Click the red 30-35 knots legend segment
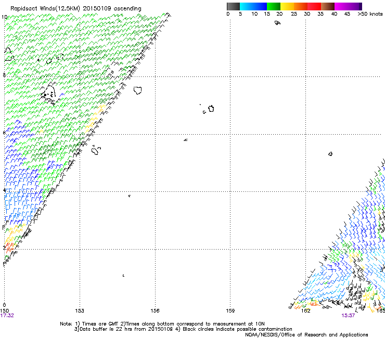The height and width of the screenshot is (338, 385). point(314,6)
